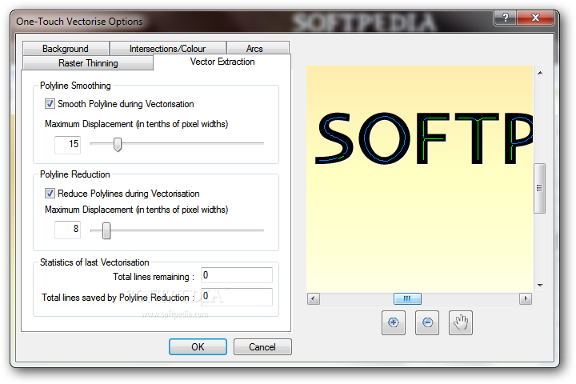Click the smoothing displacement value field showing 15
Screen dimensions: 576x384
67,145
